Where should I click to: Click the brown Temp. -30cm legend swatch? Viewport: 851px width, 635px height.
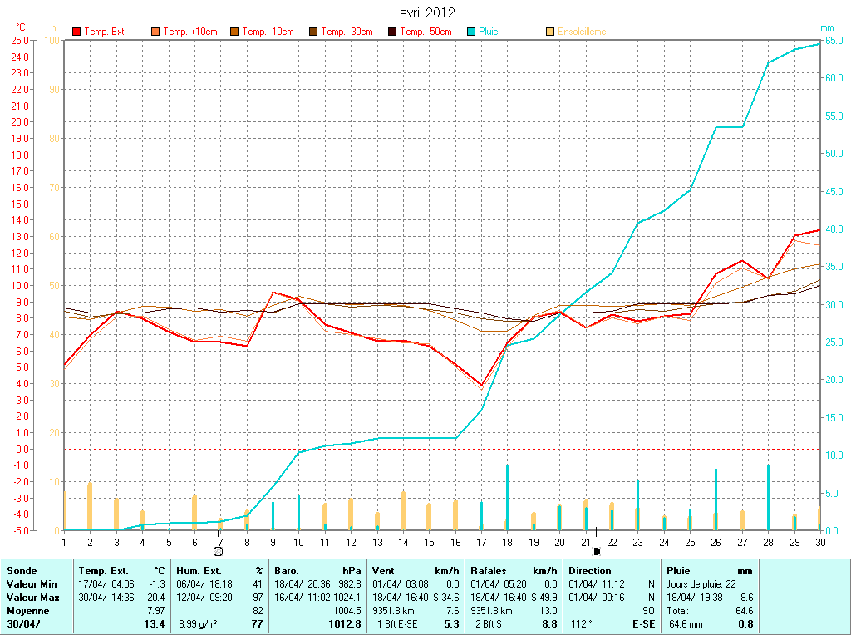point(313,32)
